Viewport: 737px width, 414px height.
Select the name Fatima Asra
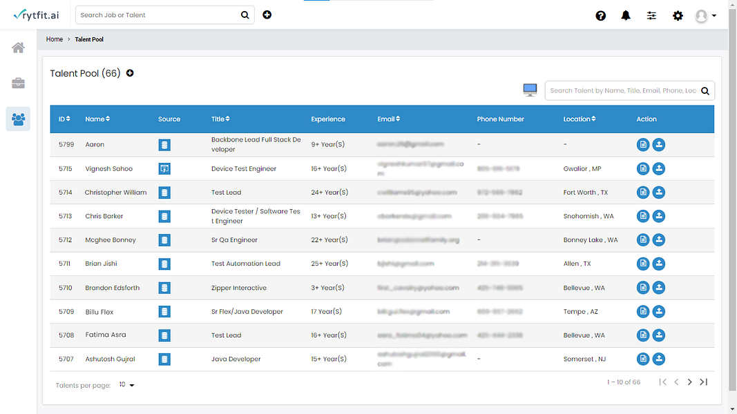tap(105, 335)
